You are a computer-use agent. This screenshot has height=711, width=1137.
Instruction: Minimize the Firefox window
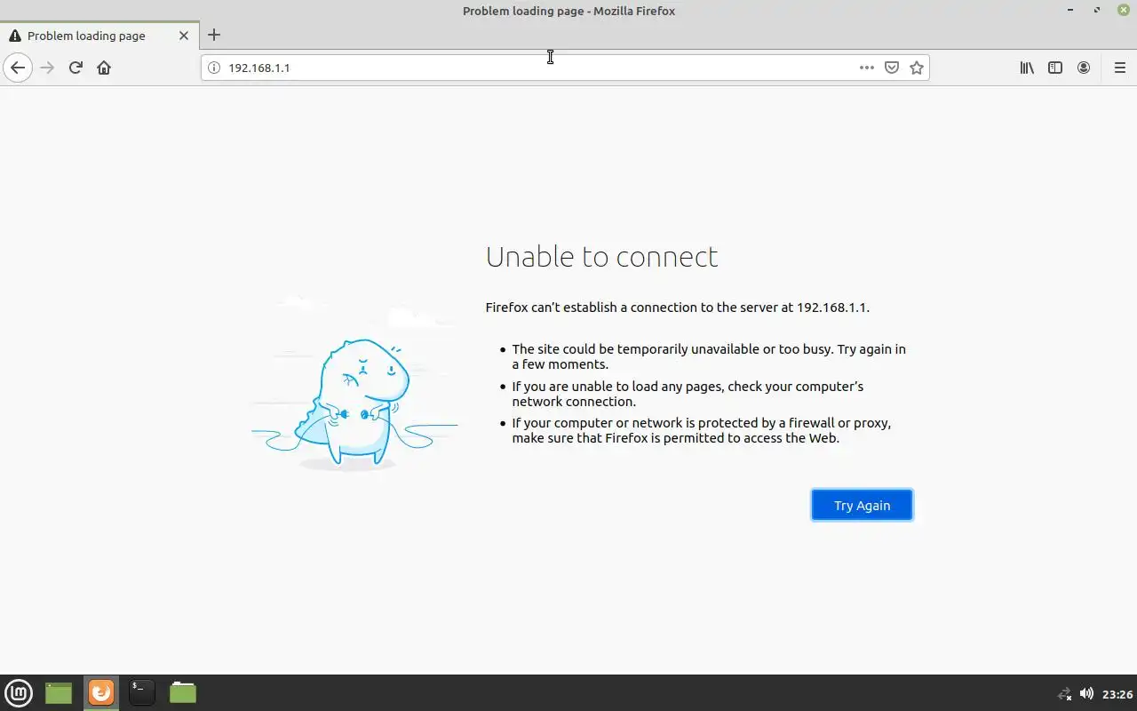pyautogui.click(x=1070, y=10)
